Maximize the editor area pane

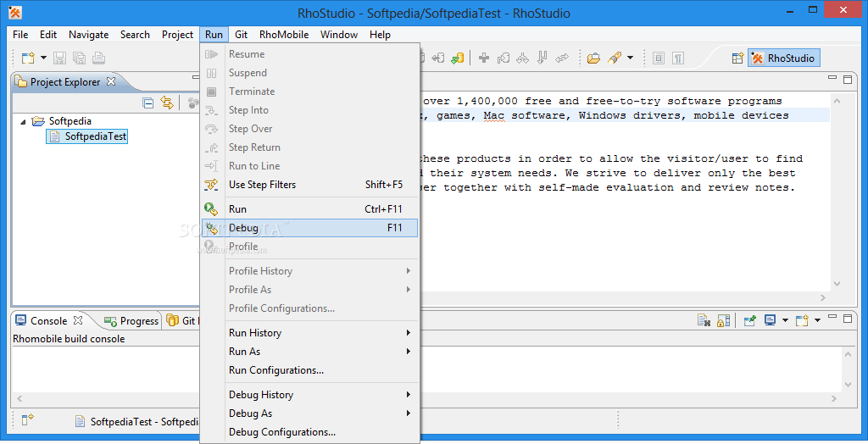click(848, 79)
